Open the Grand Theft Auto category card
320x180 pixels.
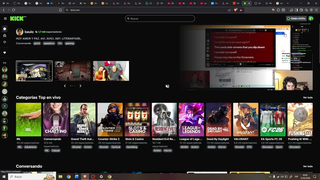pyautogui.click(x=83, y=119)
